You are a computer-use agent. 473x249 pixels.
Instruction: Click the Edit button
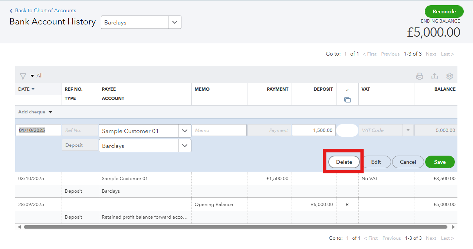(376, 162)
